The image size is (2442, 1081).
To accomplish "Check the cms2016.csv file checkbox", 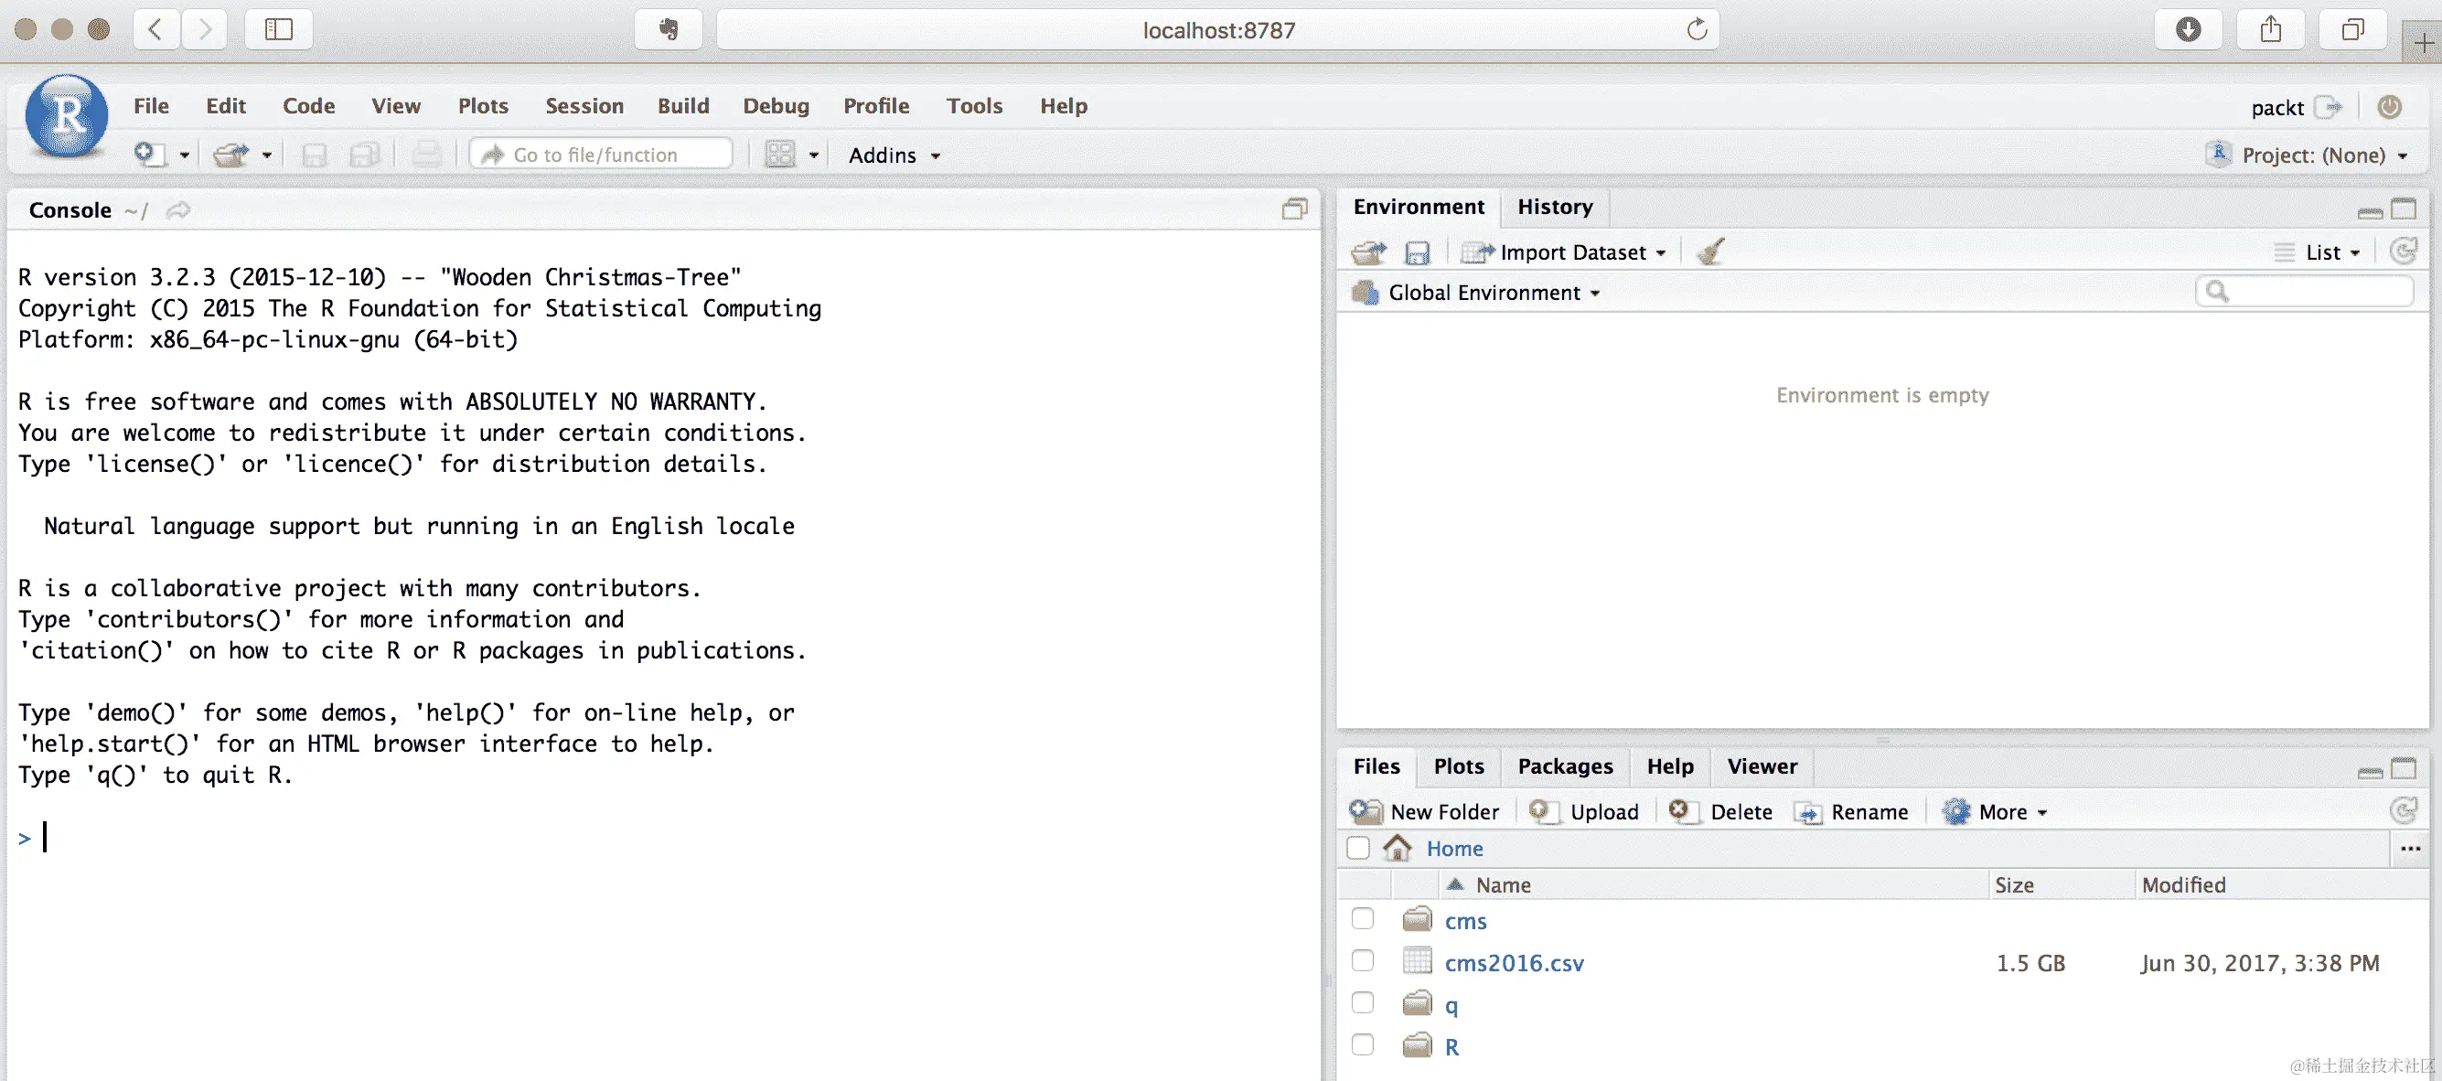I will pyautogui.click(x=1362, y=960).
